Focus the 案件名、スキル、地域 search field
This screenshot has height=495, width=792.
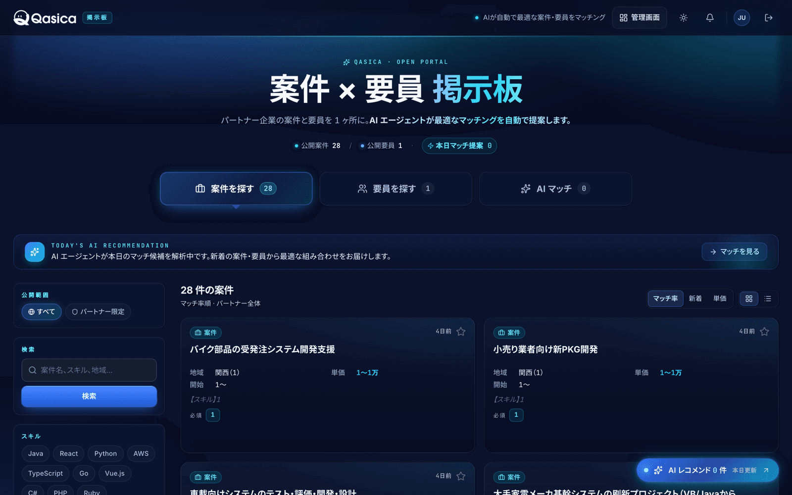89,370
